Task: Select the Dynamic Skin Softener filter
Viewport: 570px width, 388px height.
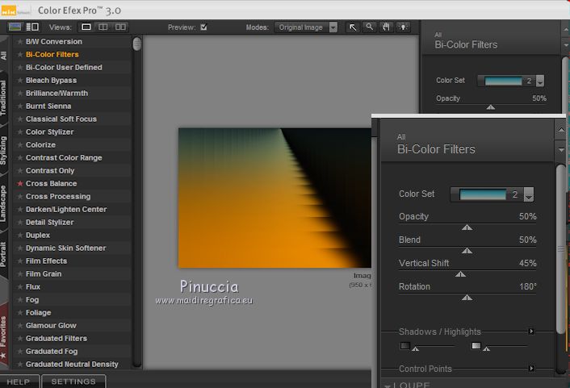Action: click(x=65, y=248)
